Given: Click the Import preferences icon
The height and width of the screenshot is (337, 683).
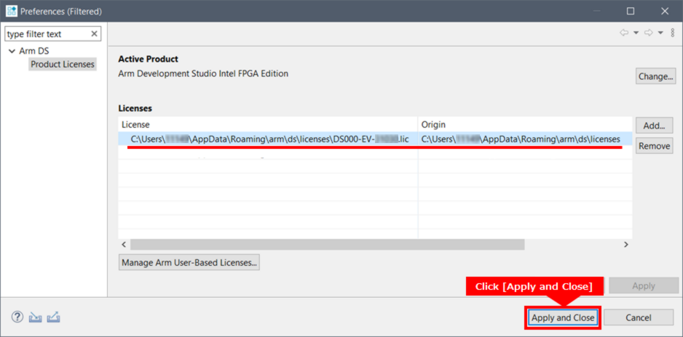Looking at the screenshot, I should 35,317.
